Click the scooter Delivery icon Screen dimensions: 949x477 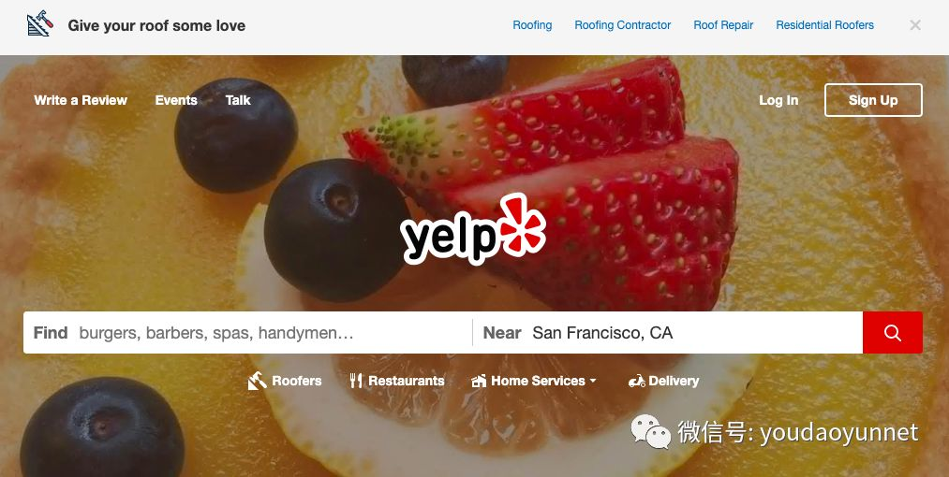(x=637, y=381)
